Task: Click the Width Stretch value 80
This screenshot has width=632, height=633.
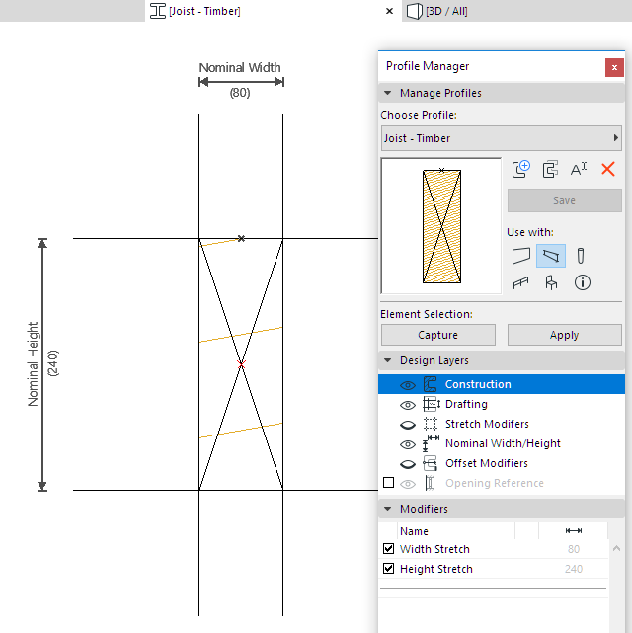Action: [574, 549]
